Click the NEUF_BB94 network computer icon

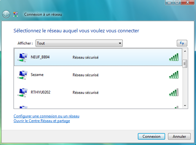[x=22, y=57]
